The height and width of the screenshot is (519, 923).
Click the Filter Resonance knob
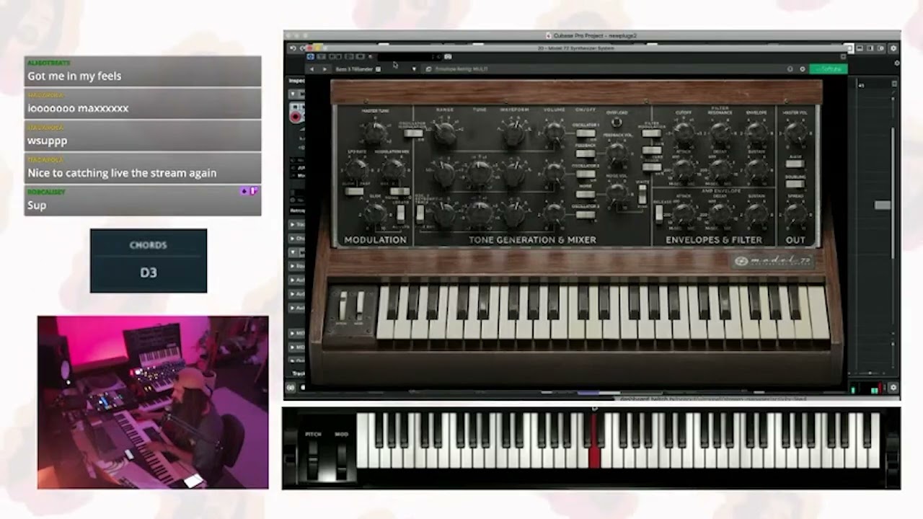tap(720, 133)
